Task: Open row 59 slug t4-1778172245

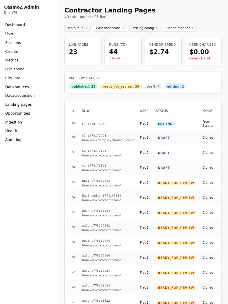Action: [94, 124]
